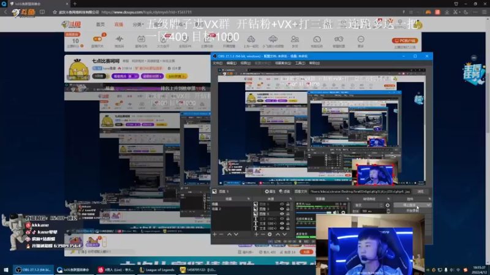Toggle visibility of the 图像 3 source
This screenshot has height=275, width=490.
[x=282, y=209]
